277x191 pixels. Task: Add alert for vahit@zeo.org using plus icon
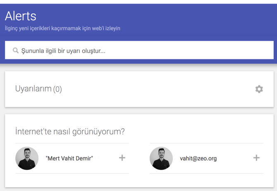pos(256,158)
